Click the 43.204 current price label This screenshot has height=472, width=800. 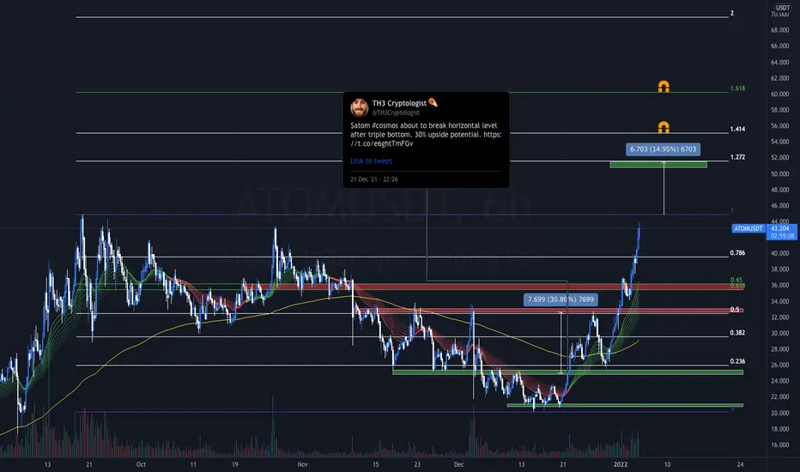(780, 228)
